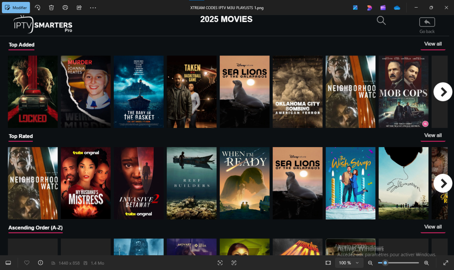Open the Invasive Getaway 2 poster

[x=139, y=183]
